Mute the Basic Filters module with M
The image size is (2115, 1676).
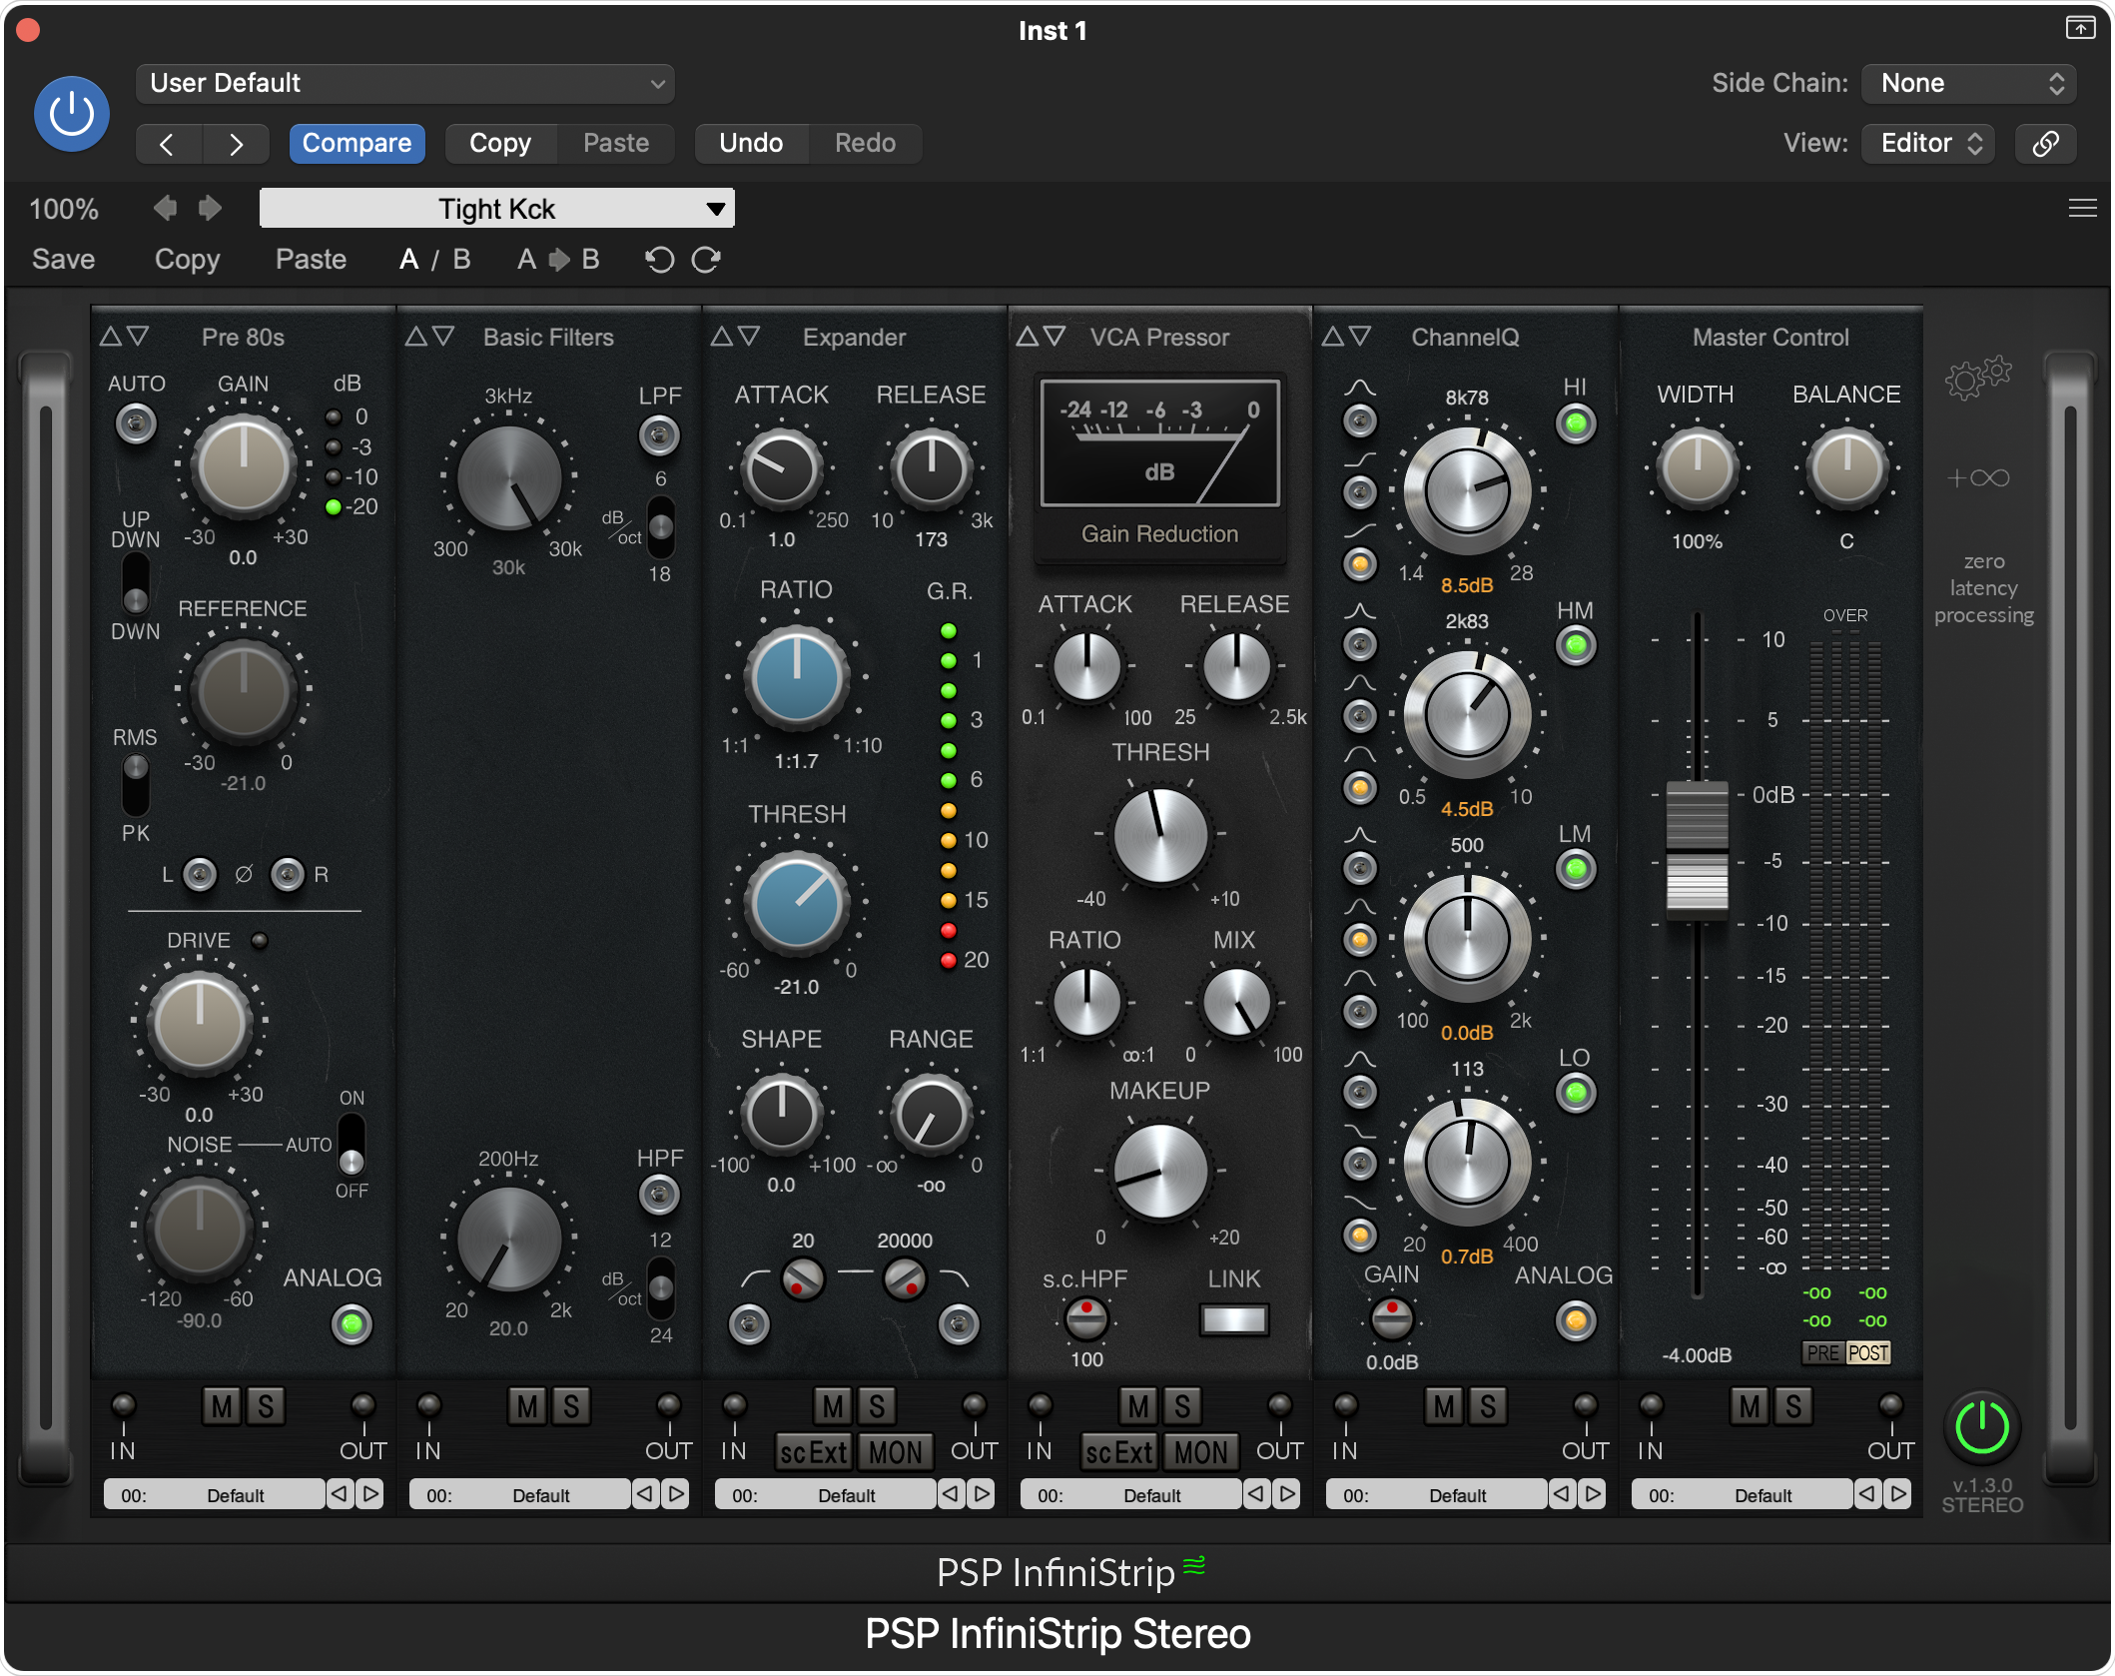527,1406
